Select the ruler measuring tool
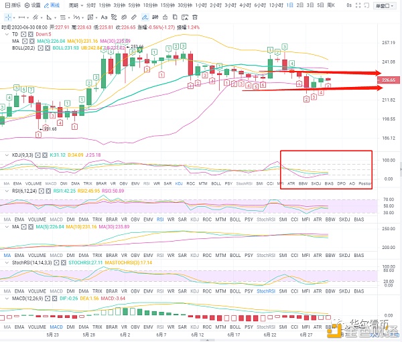This screenshot has width=402, height=342. [133, 17]
